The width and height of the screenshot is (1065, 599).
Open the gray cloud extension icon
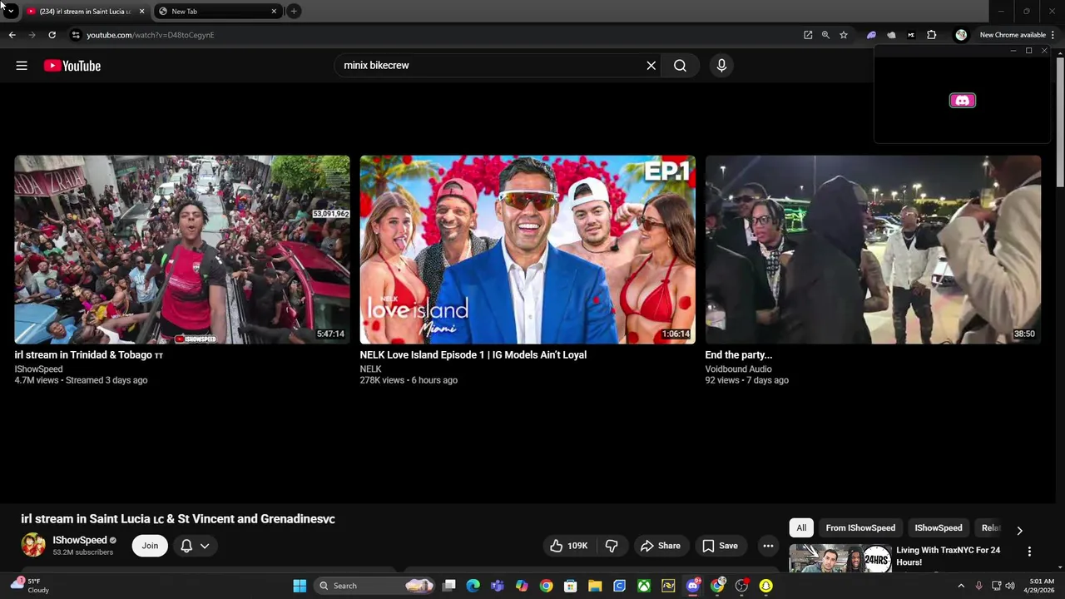coord(891,35)
